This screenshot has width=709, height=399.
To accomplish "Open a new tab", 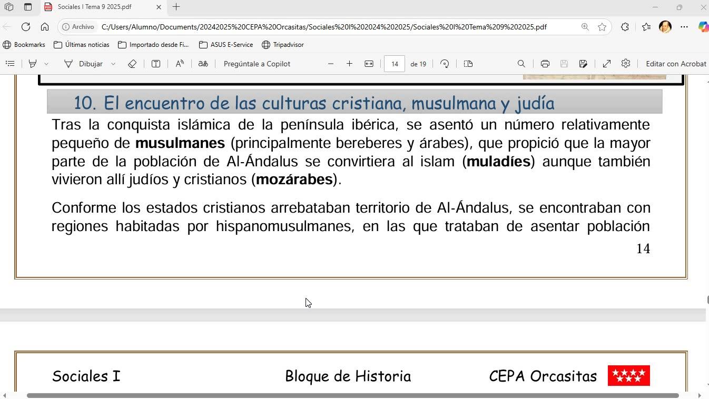I will pyautogui.click(x=176, y=7).
